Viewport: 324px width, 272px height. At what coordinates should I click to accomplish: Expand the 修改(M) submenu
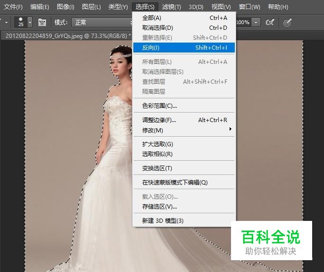point(184,130)
